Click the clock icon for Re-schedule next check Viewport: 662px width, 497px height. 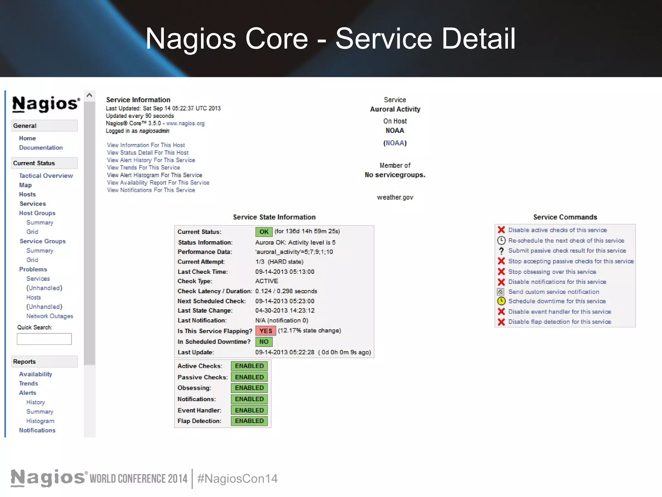[x=501, y=240]
